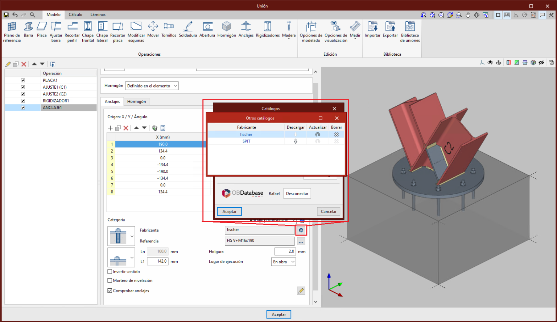Enable the Invertir sentido checkbox
Screen dimensions: 557x322
(110, 272)
